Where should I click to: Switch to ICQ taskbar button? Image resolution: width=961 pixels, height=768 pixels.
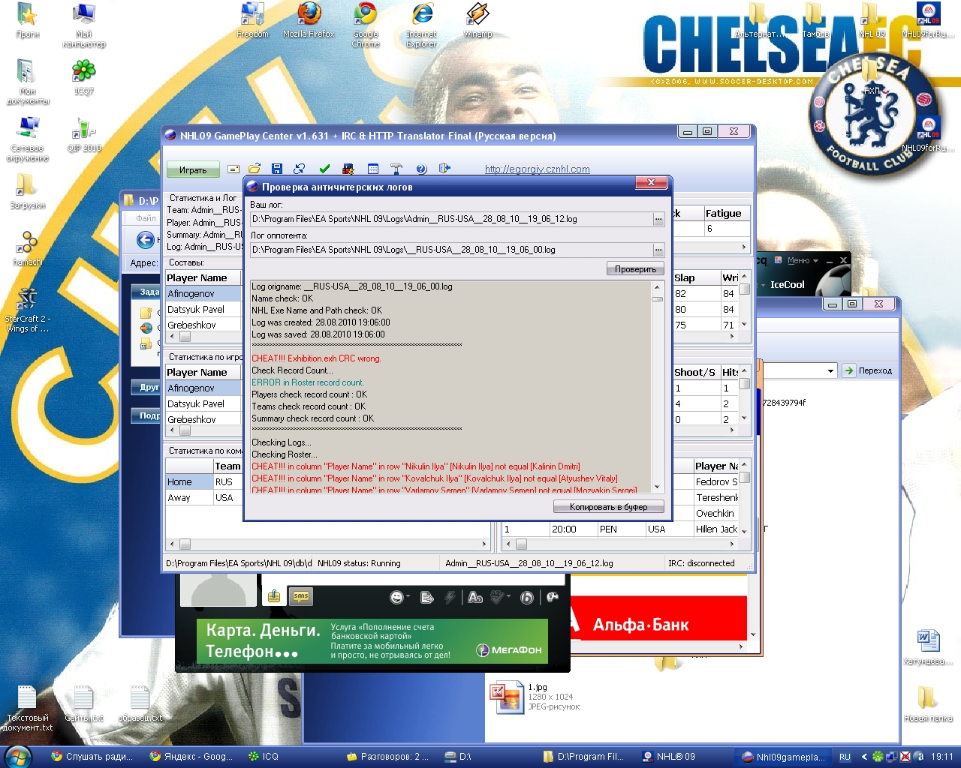(264, 757)
